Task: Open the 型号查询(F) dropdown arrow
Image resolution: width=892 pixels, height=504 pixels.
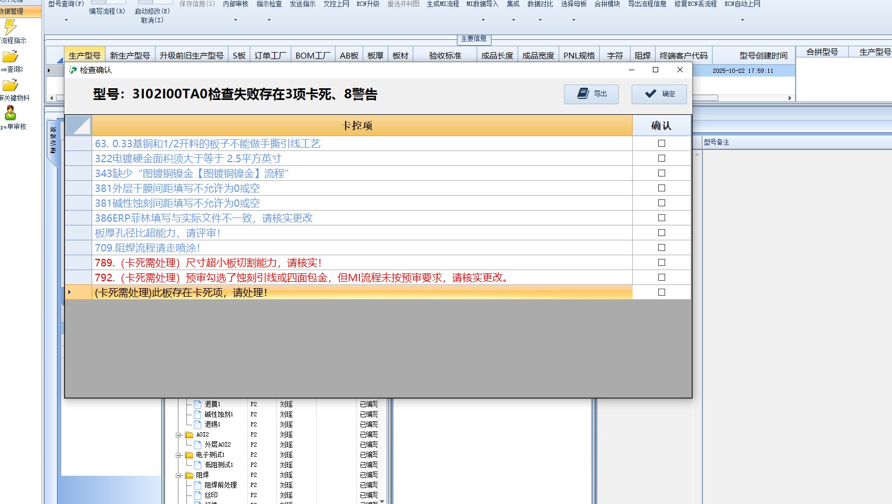Action: point(66,20)
